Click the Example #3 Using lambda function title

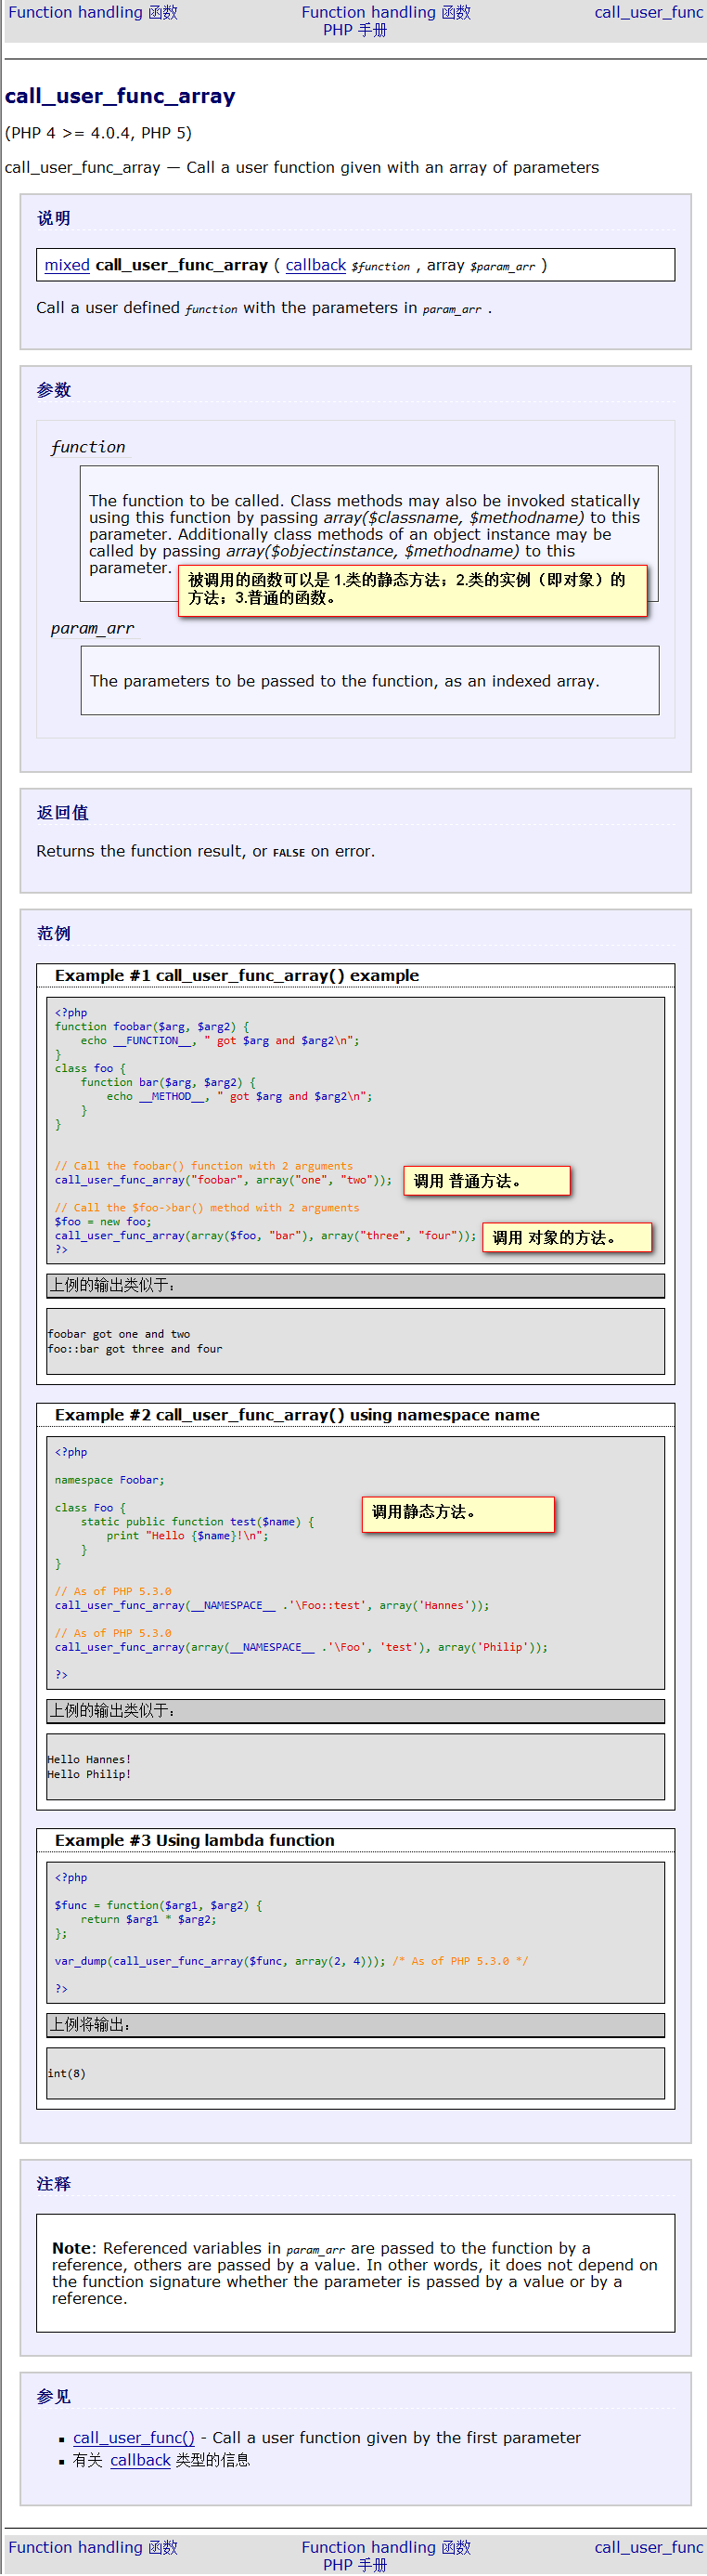coord(195,1840)
